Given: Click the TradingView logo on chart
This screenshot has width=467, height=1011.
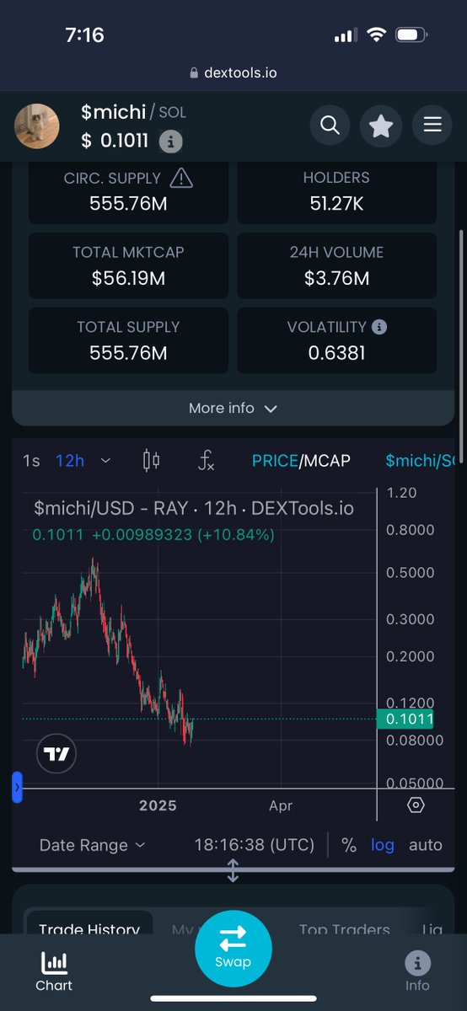Looking at the screenshot, I should 56,754.
